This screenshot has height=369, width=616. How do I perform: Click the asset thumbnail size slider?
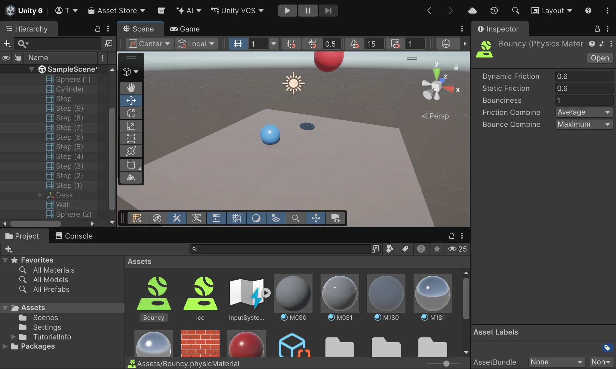[446, 364]
